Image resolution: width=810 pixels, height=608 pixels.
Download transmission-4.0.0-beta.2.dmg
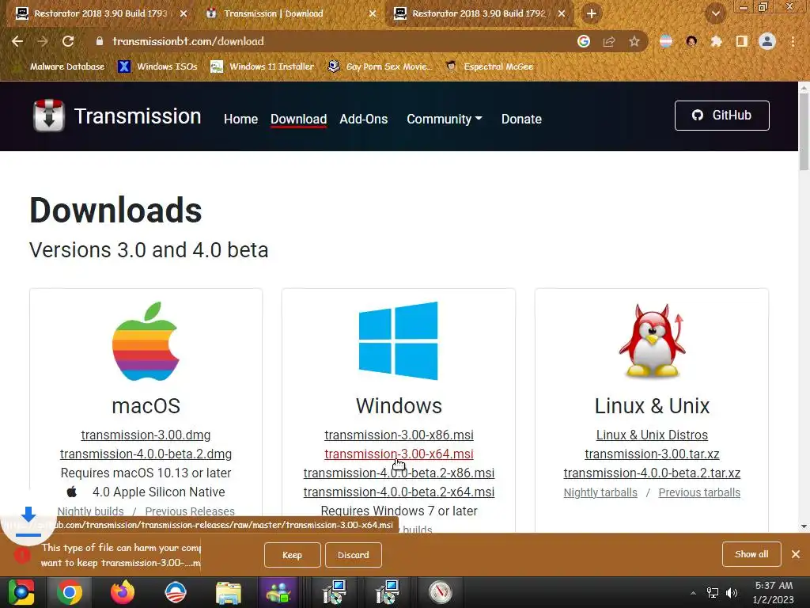click(146, 454)
